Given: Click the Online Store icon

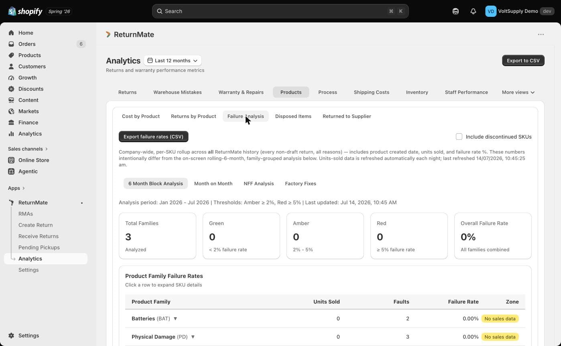Looking at the screenshot, I should tap(11, 160).
